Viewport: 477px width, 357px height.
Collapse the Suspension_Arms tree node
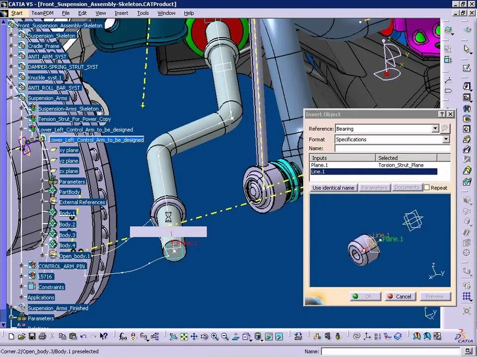pyautogui.click(x=11, y=98)
